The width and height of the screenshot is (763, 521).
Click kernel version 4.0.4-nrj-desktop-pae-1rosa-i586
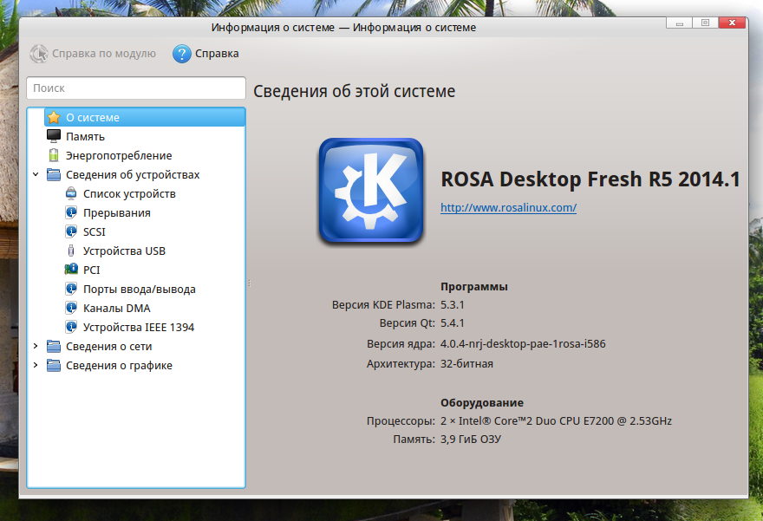[523, 344]
